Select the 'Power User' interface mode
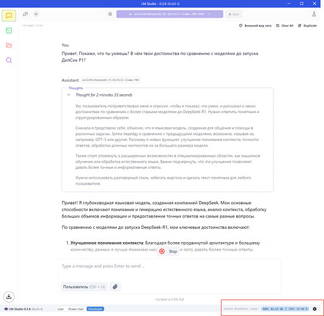Screen dimensions: 324x316 pyautogui.click(x=76, y=309)
